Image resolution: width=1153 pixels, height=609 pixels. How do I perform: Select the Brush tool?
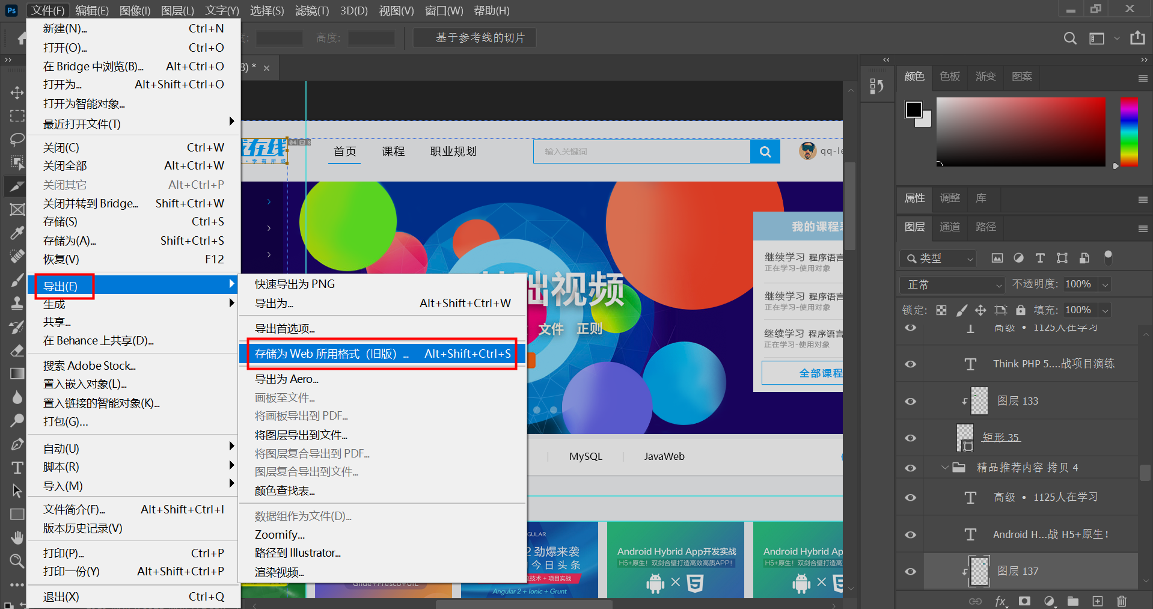(x=17, y=280)
